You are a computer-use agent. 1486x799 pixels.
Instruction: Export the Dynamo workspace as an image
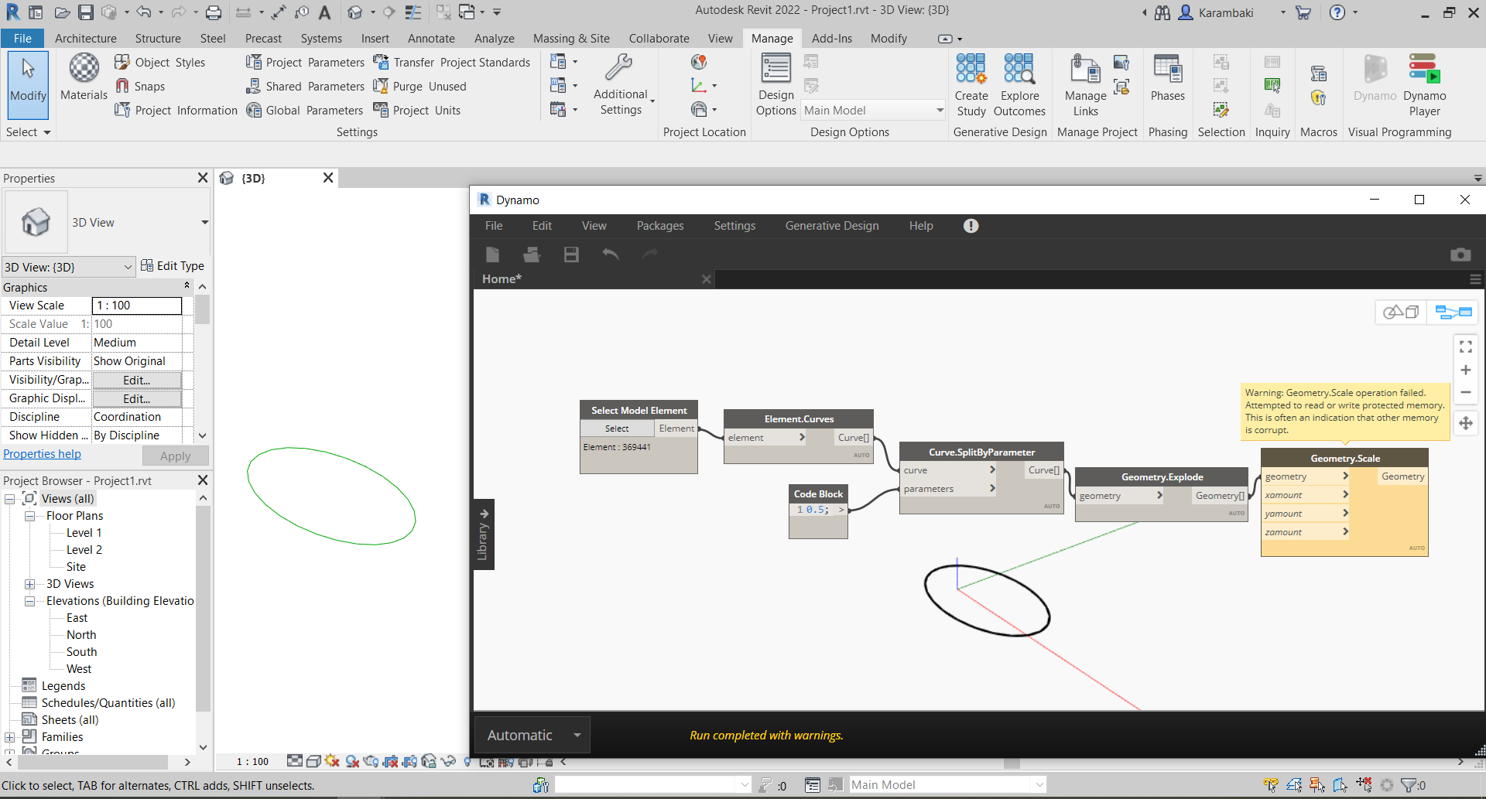[x=1461, y=254]
